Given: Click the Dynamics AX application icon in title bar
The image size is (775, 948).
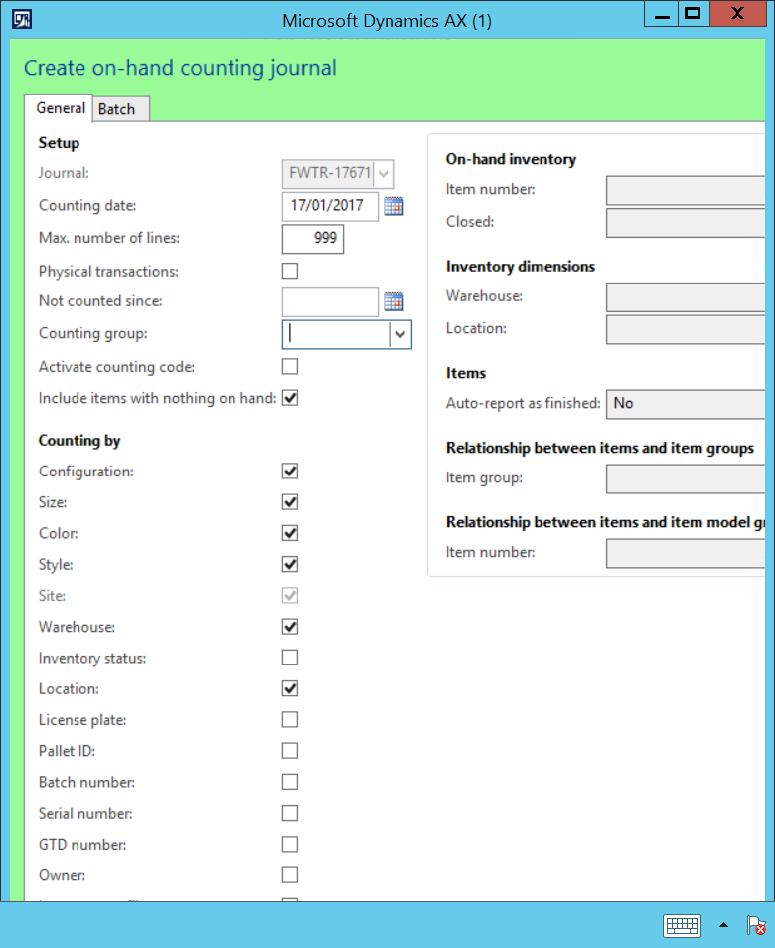Looking at the screenshot, I should (22, 19).
